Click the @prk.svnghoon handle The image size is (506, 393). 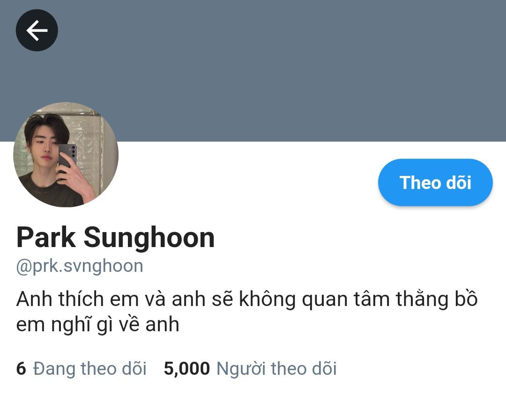[80, 266]
